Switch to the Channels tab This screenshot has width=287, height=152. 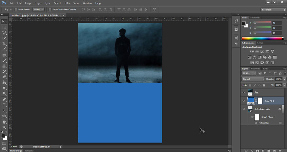255,69
